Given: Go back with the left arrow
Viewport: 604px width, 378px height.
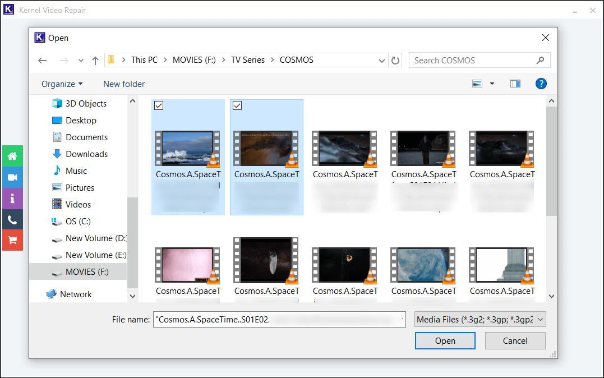Looking at the screenshot, I should (43, 61).
